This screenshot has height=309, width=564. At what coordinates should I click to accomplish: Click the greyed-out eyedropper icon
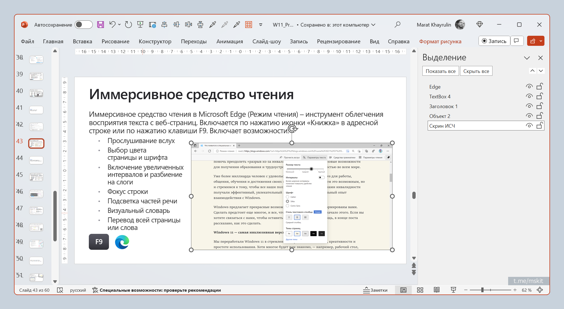[x=225, y=25]
